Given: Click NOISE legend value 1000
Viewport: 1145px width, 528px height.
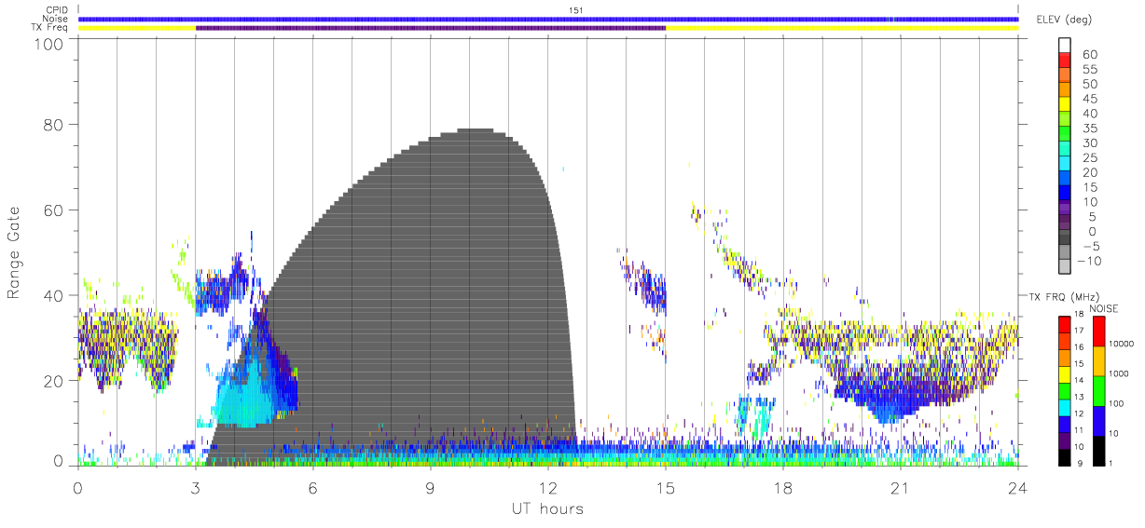Looking at the screenshot, I should 1120,373.
